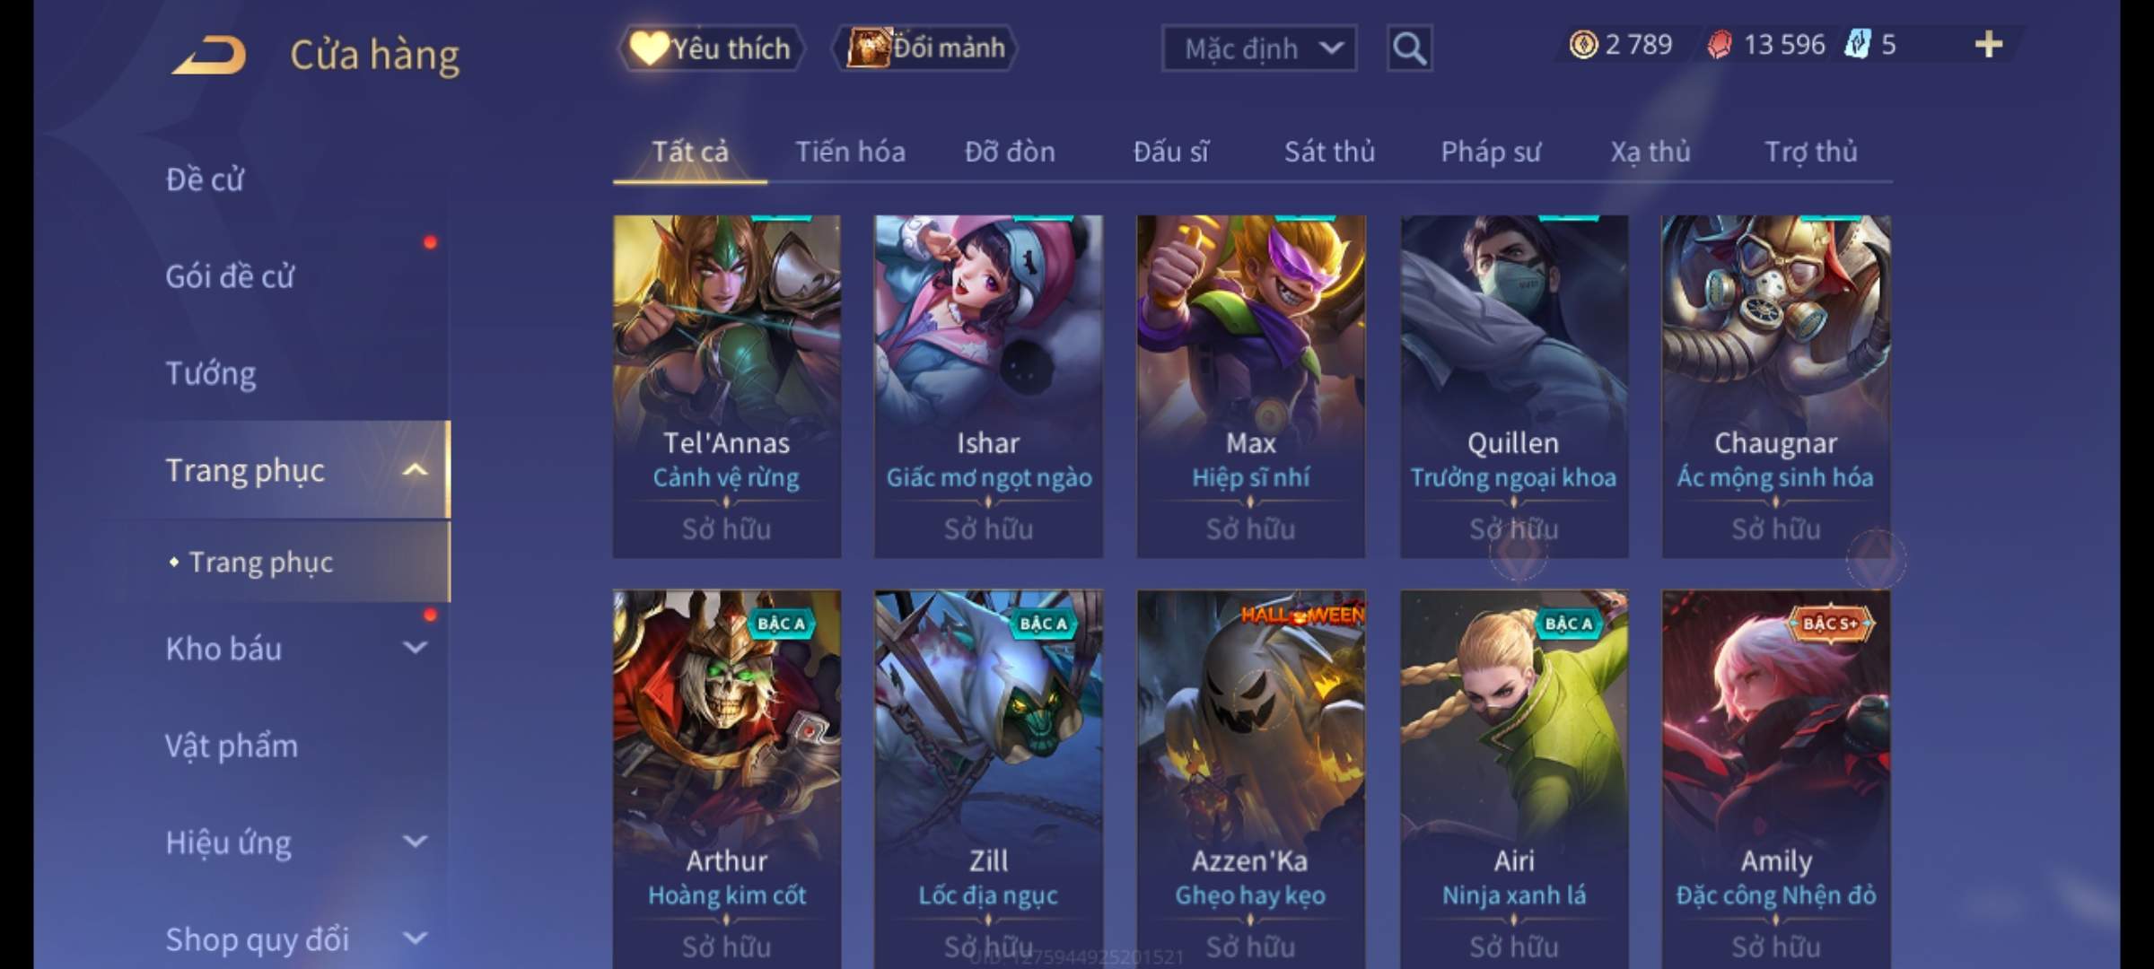Open the Tướng menu entry
Image resolution: width=2154 pixels, height=969 pixels.
[211, 372]
